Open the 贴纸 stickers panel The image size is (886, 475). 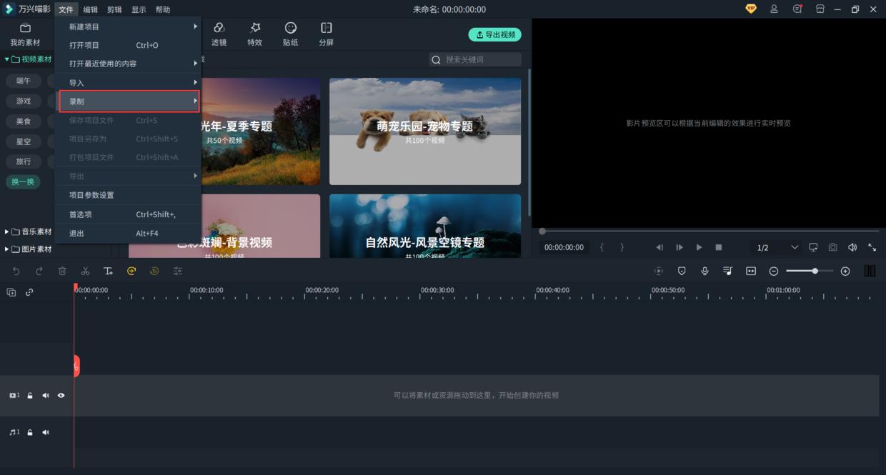[290, 34]
